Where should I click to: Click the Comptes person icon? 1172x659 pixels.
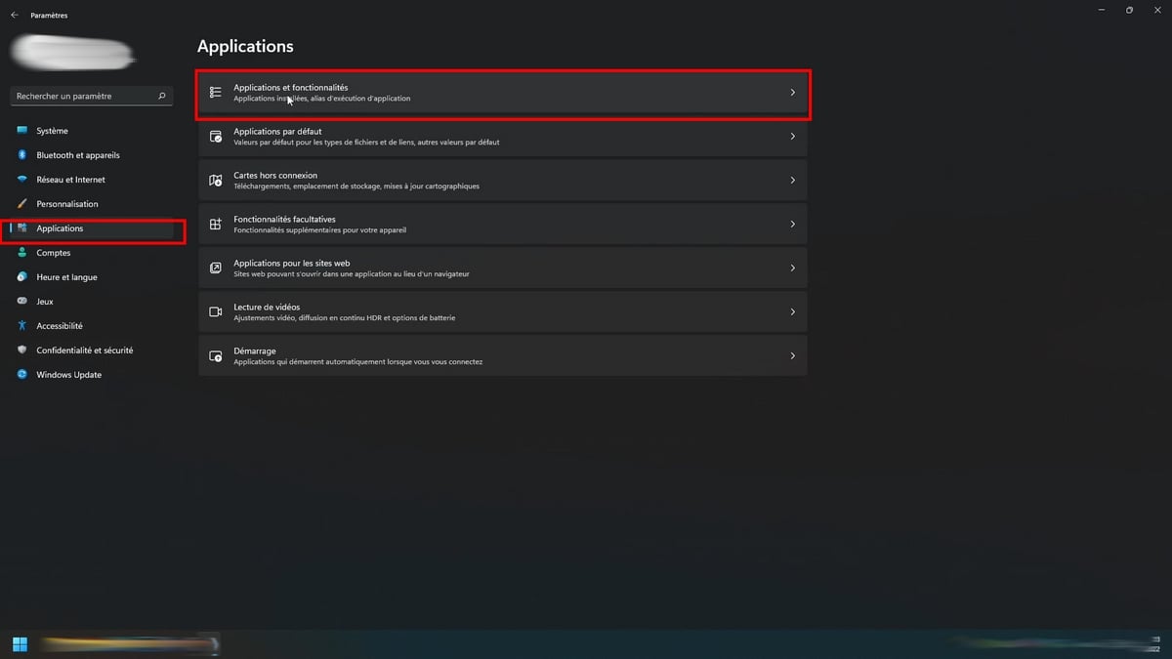point(21,253)
